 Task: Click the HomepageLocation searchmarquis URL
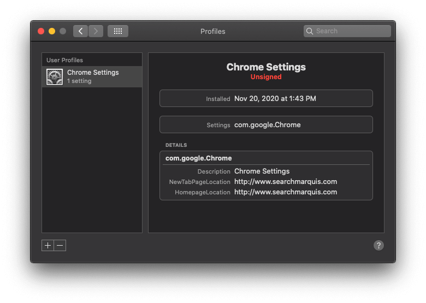click(x=286, y=192)
